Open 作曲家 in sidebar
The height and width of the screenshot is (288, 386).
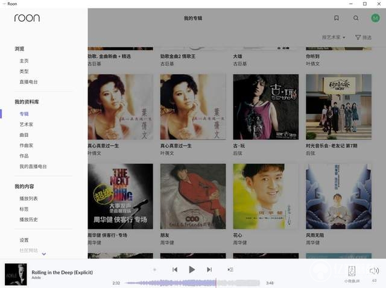pos(27,146)
